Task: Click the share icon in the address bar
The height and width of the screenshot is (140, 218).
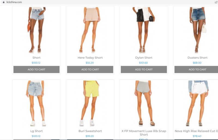Action: coord(216,2)
